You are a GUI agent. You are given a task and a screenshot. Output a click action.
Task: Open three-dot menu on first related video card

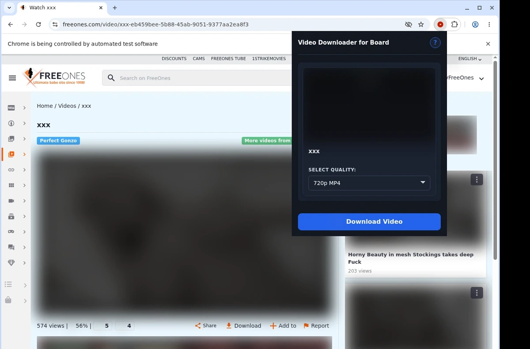(477, 179)
